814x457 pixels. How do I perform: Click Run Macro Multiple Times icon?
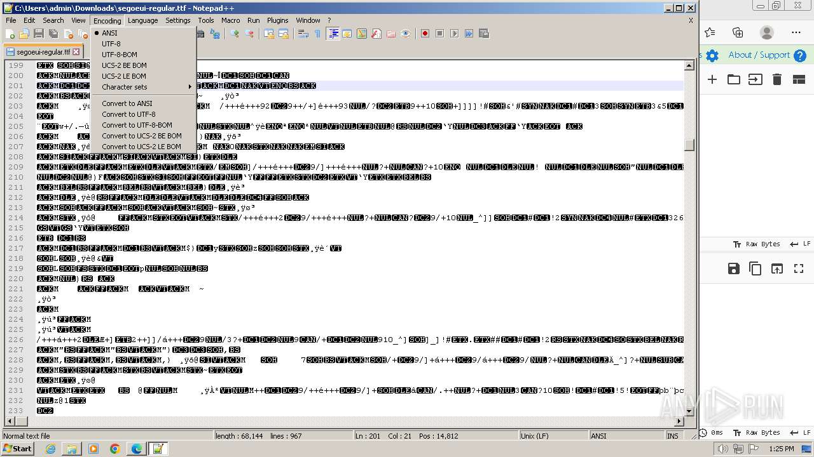[469, 34]
